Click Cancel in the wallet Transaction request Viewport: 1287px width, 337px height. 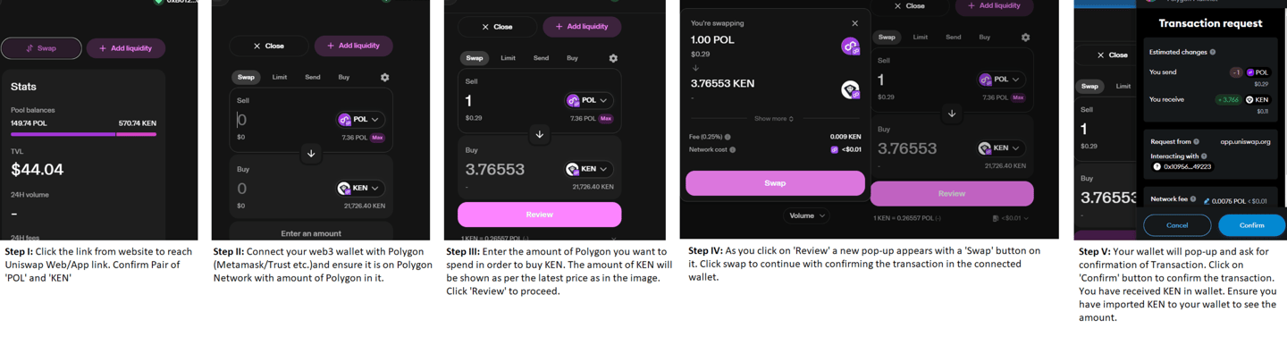(x=1177, y=225)
